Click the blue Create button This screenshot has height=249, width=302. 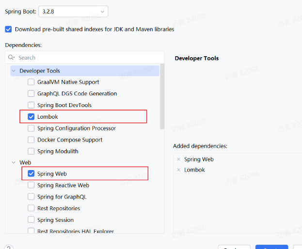pyautogui.click(x=272, y=247)
